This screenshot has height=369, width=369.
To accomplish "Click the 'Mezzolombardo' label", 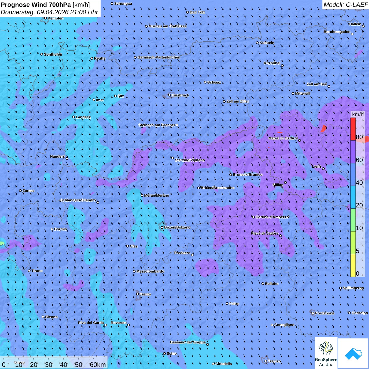I will point(150,271).
